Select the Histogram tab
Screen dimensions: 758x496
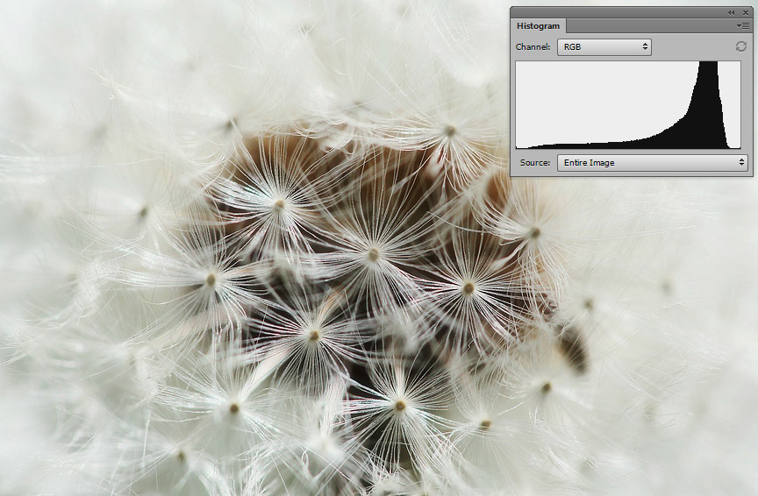point(538,26)
